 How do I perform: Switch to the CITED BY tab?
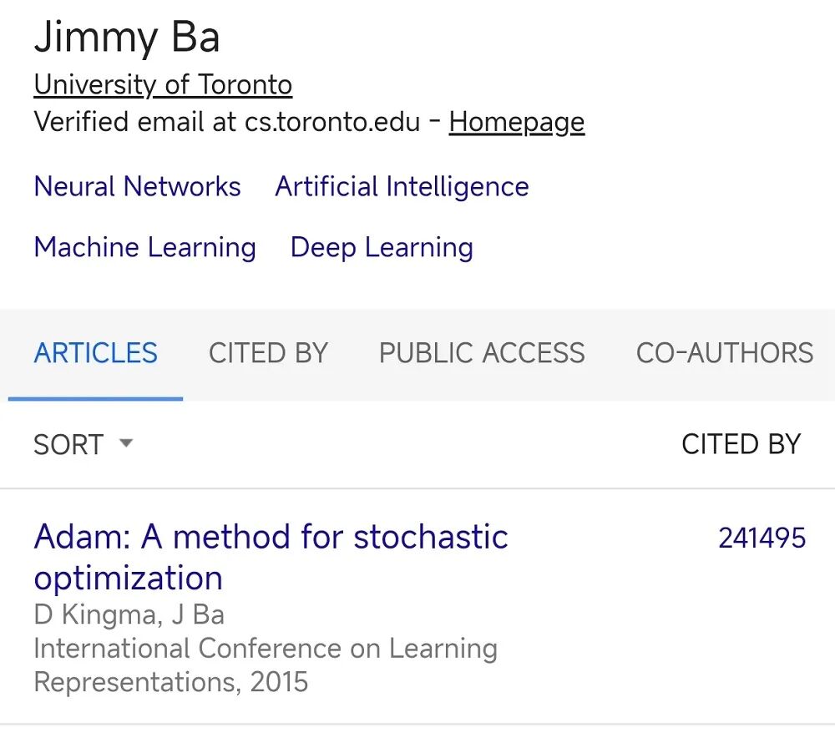(x=268, y=352)
